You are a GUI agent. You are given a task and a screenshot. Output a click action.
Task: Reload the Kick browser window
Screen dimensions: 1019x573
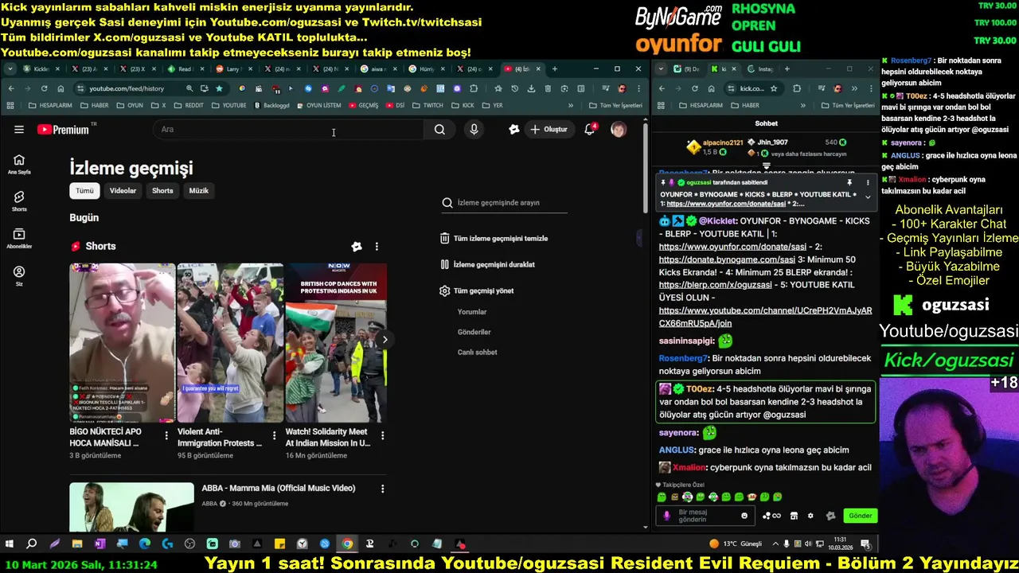(x=695, y=88)
